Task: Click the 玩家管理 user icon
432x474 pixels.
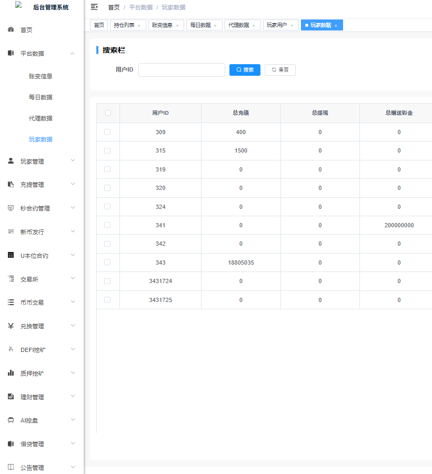Action: [x=11, y=162]
